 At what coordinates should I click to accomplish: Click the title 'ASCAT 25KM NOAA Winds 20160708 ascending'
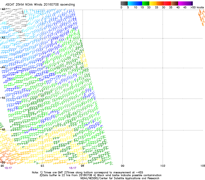(x=40, y=5)
